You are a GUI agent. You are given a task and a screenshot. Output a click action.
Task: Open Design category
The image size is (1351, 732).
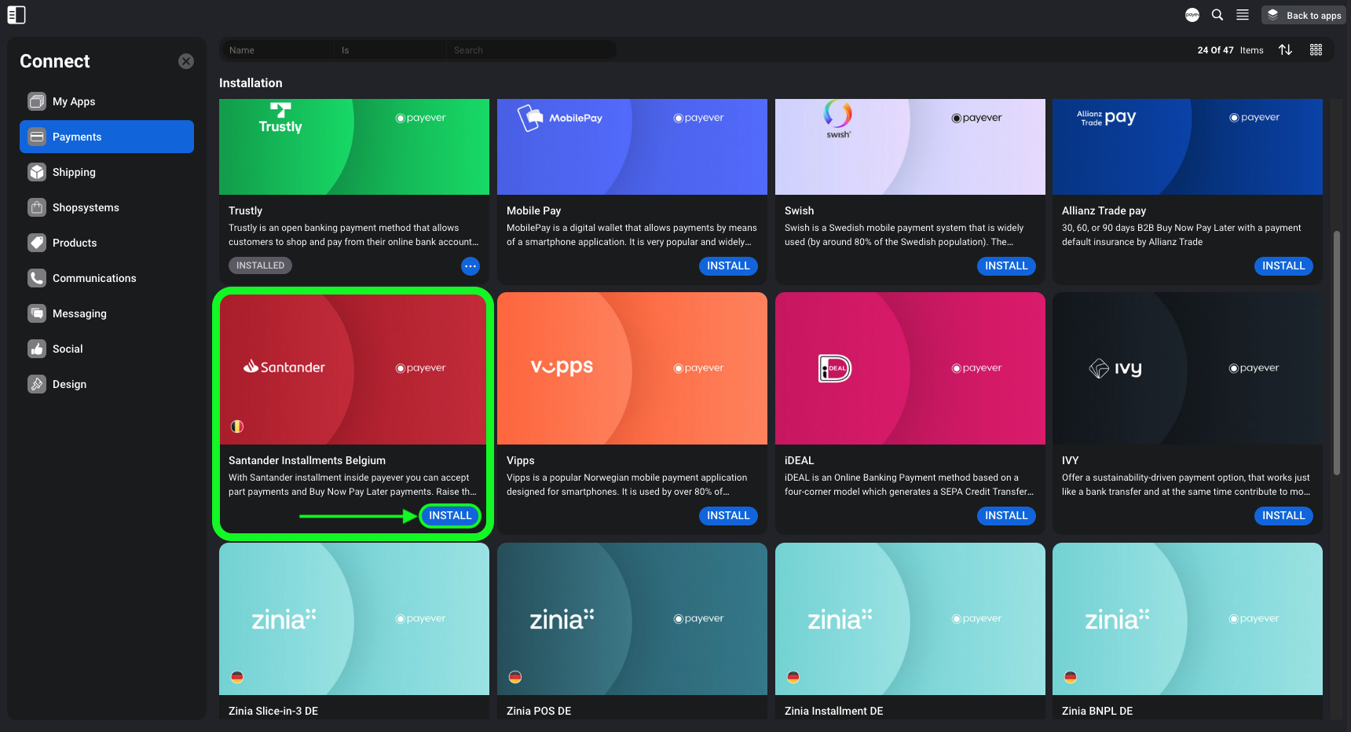(x=107, y=384)
